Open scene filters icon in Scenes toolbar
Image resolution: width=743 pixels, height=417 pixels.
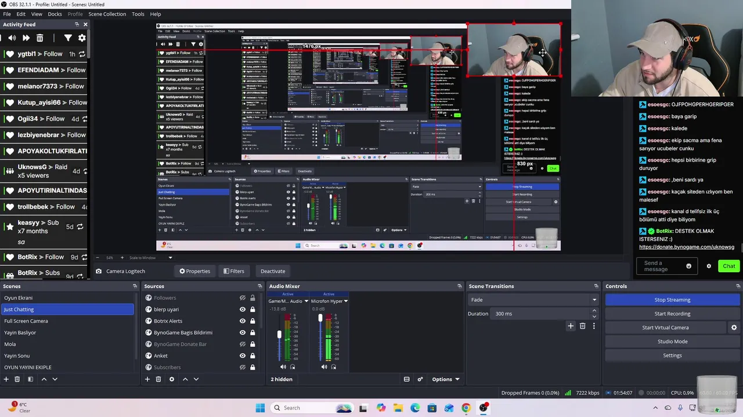pos(30,379)
